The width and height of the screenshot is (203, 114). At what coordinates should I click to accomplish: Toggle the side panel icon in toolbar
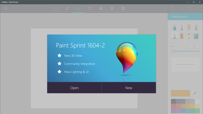[x=123, y=9]
